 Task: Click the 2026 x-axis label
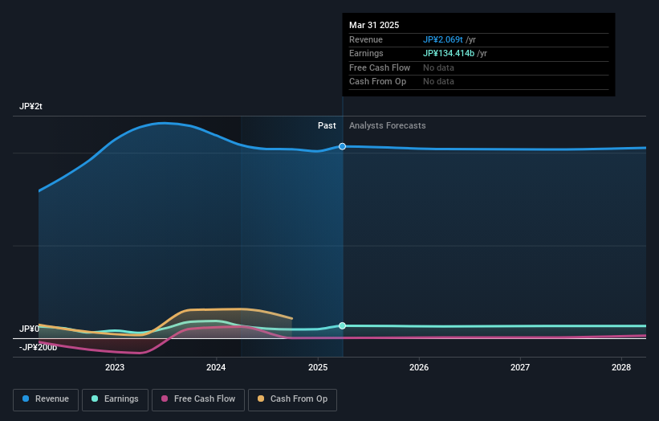coord(419,368)
